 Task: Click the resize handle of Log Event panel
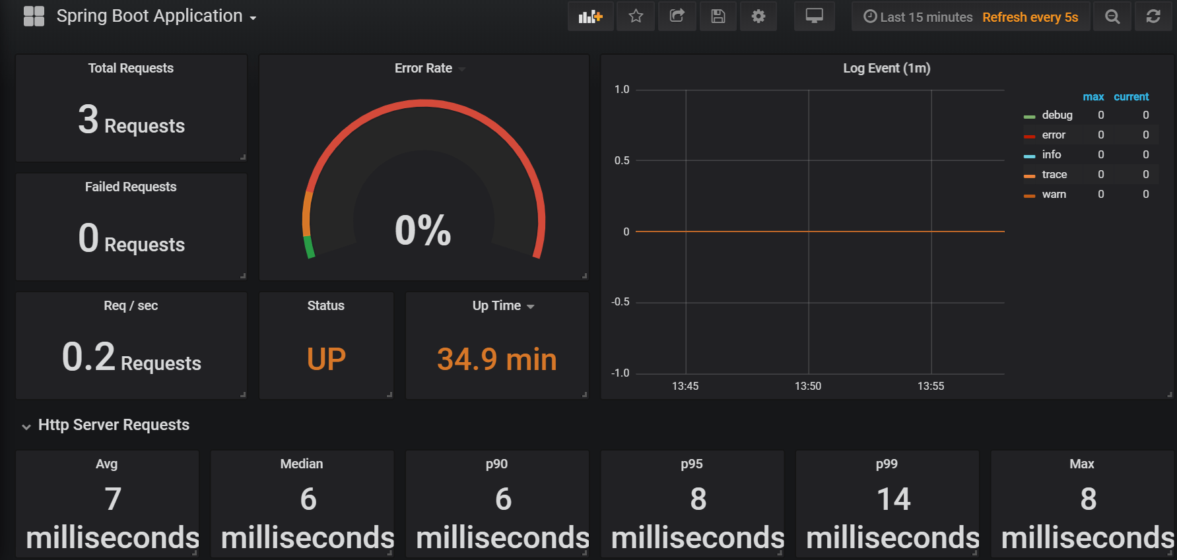[x=1170, y=394]
